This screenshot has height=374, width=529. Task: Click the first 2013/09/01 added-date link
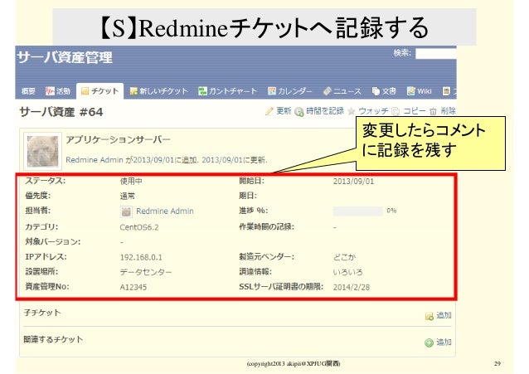point(153,160)
